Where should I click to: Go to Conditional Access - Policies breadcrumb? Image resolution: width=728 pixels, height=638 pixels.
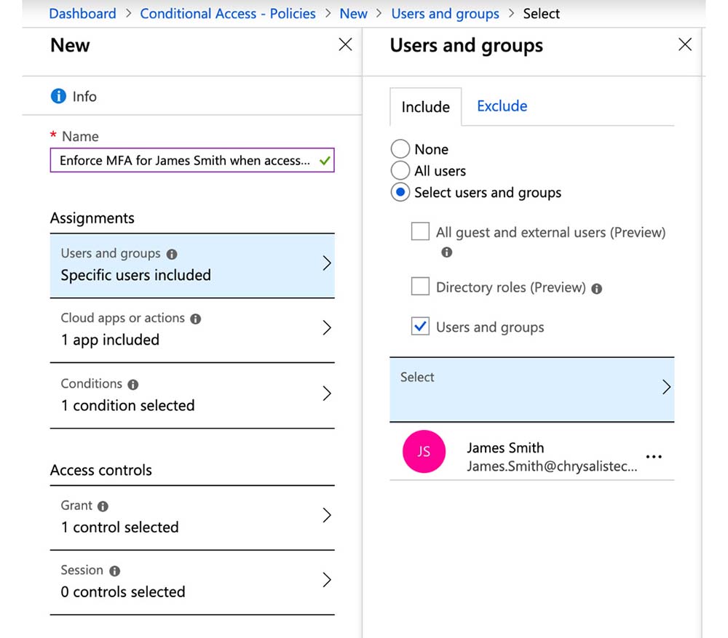[x=228, y=13]
